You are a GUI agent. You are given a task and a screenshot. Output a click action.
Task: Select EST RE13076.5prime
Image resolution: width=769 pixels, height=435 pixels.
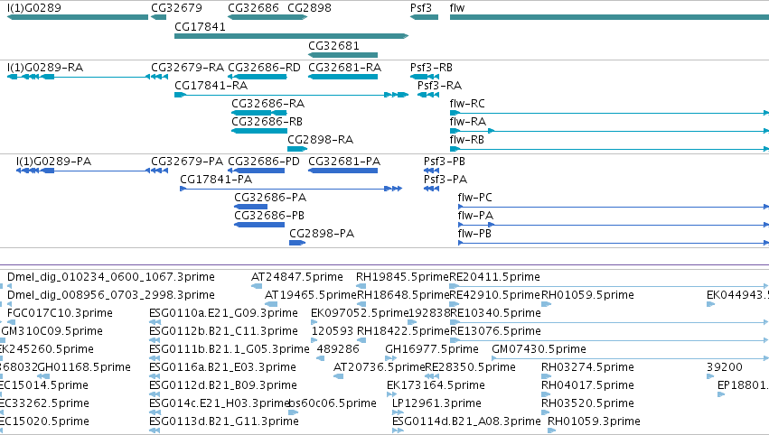[x=609, y=340]
